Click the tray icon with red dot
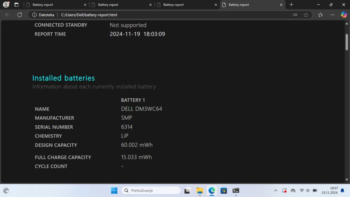The height and width of the screenshot is (197, 350). click(284, 191)
